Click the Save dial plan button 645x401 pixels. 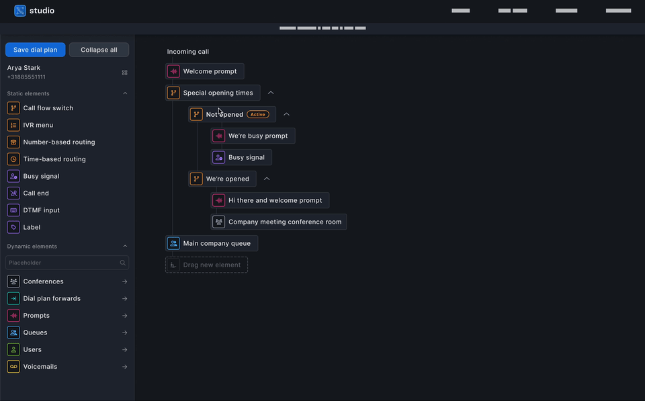[35, 49]
